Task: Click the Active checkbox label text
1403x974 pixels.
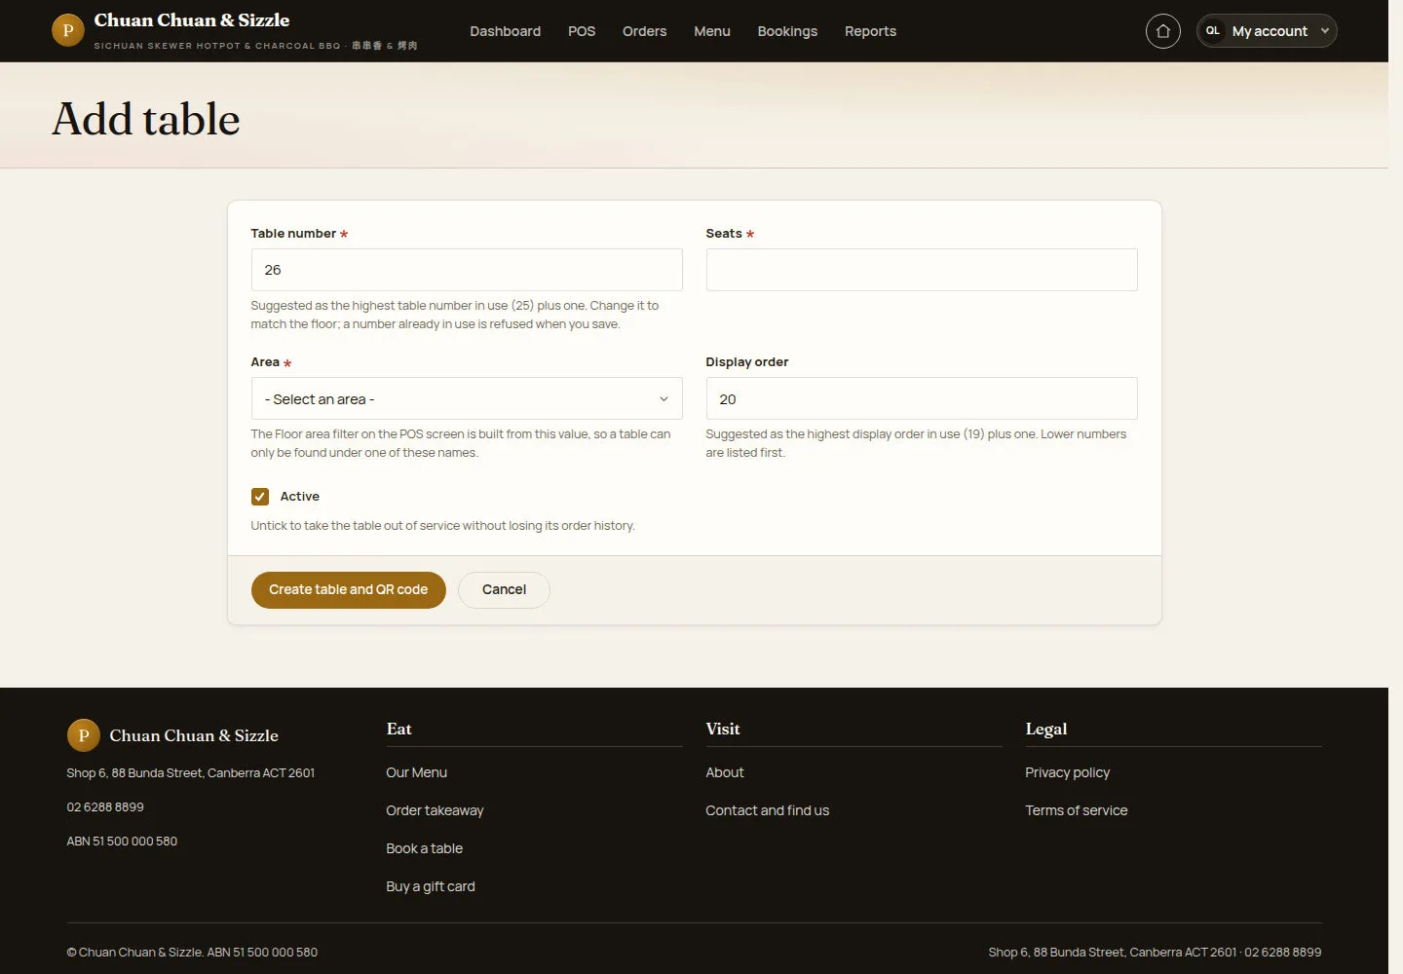Action: point(300,497)
